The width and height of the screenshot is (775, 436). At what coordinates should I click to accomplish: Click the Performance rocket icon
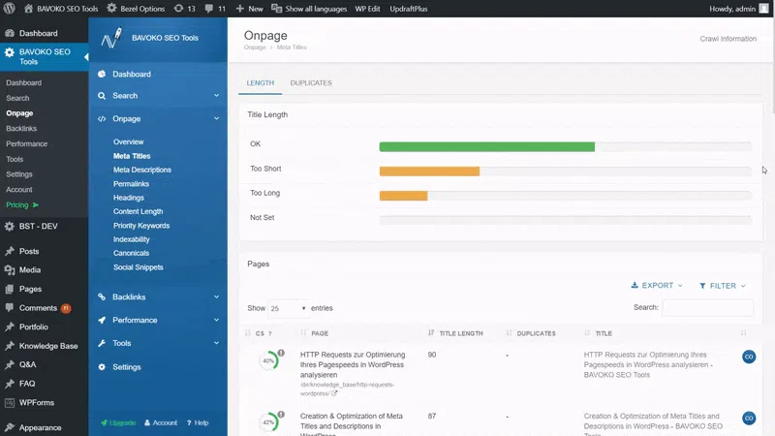(102, 321)
